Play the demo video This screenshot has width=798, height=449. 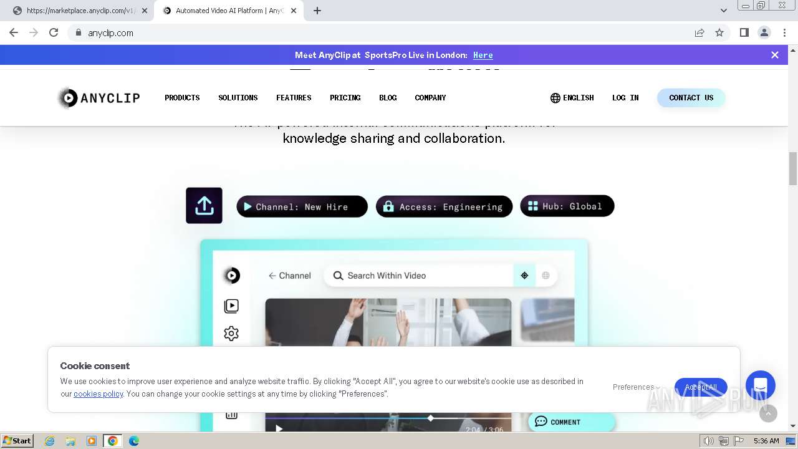[279, 428]
